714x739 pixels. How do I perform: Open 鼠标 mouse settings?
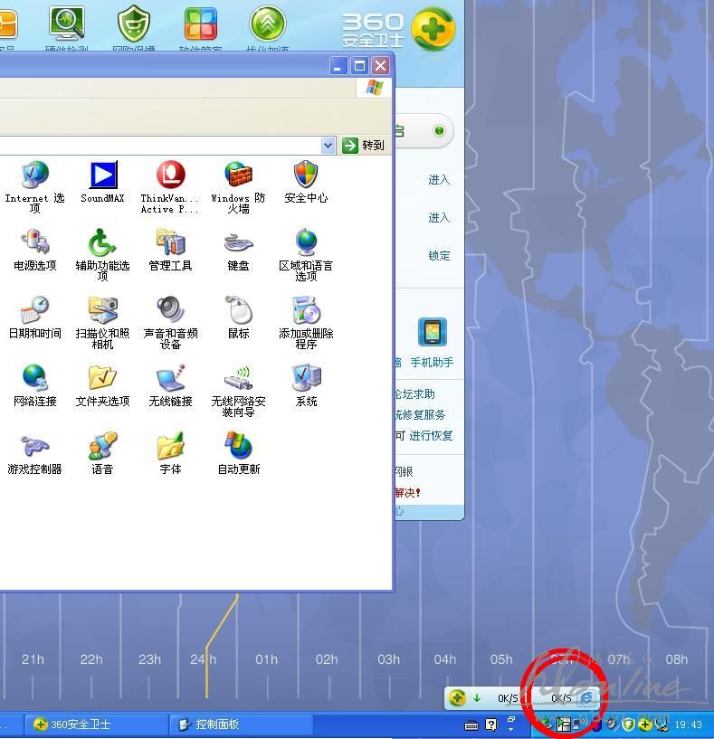coord(238,318)
